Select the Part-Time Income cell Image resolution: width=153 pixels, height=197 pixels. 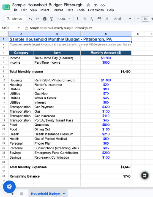57,62
